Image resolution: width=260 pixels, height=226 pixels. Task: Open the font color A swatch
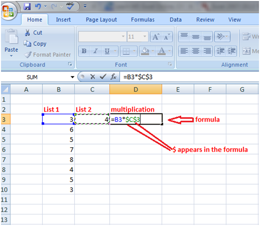pos(162,51)
